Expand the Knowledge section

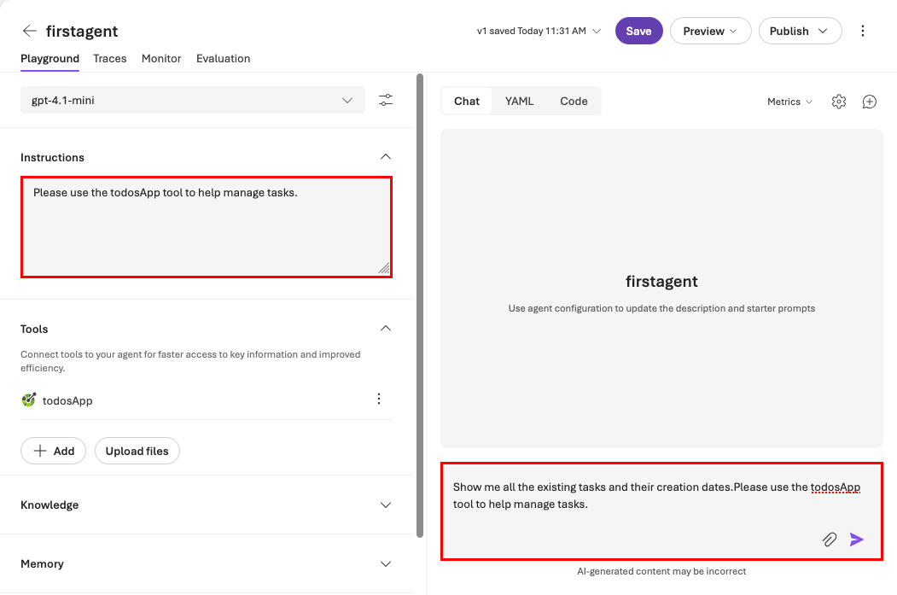(385, 505)
